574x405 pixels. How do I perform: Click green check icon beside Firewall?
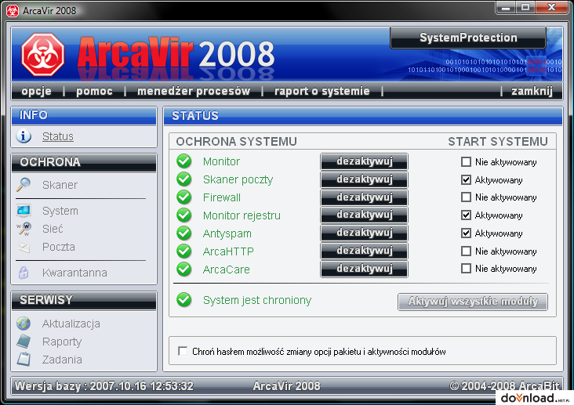click(x=183, y=197)
